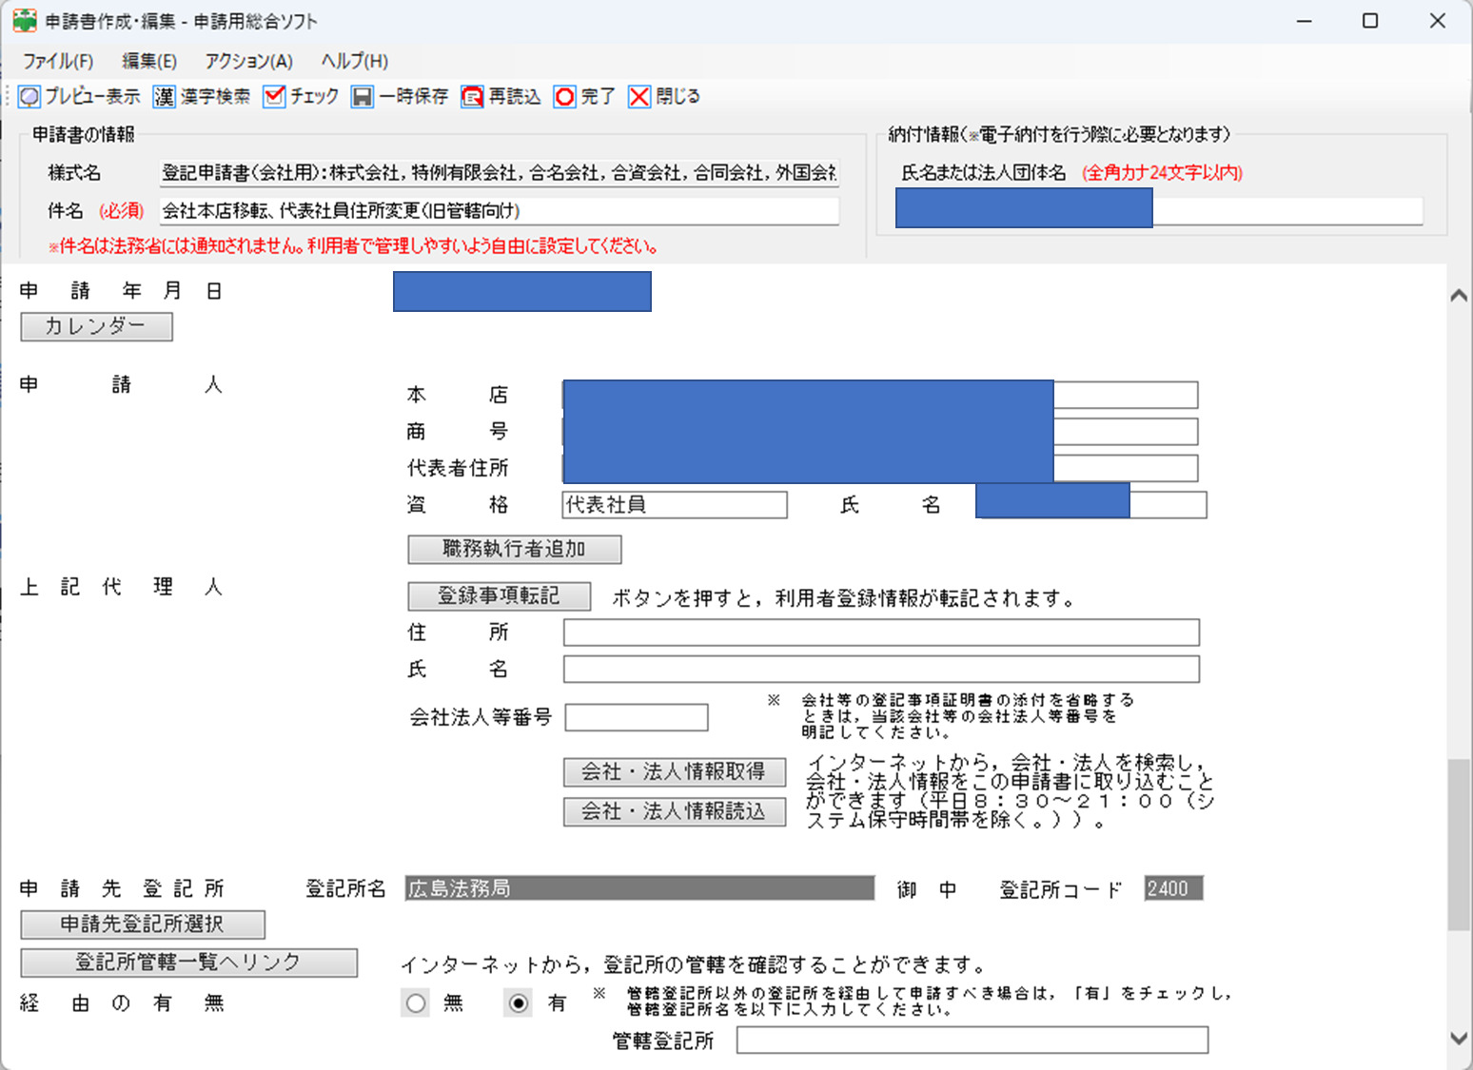Click the 資格 field showing 代表社員
This screenshot has height=1070, width=1473.
coord(675,504)
